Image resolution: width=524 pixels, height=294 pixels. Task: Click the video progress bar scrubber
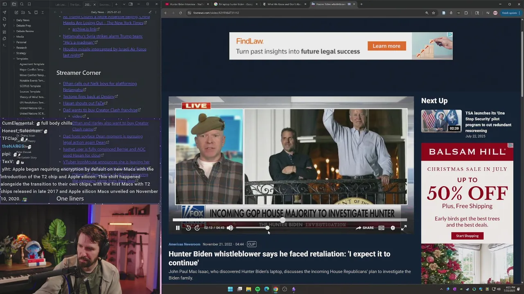click(x=283, y=220)
